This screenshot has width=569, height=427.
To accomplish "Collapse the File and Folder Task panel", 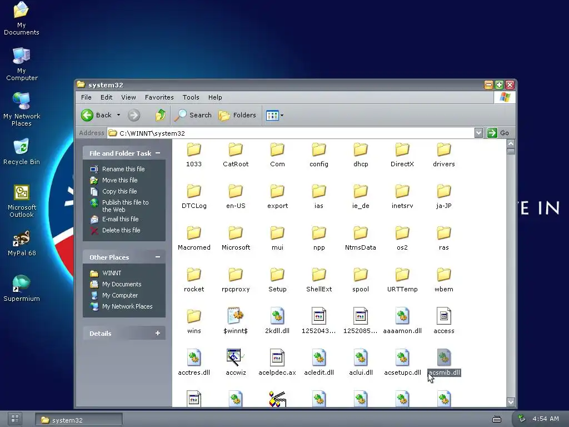I will click(x=158, y=153).
